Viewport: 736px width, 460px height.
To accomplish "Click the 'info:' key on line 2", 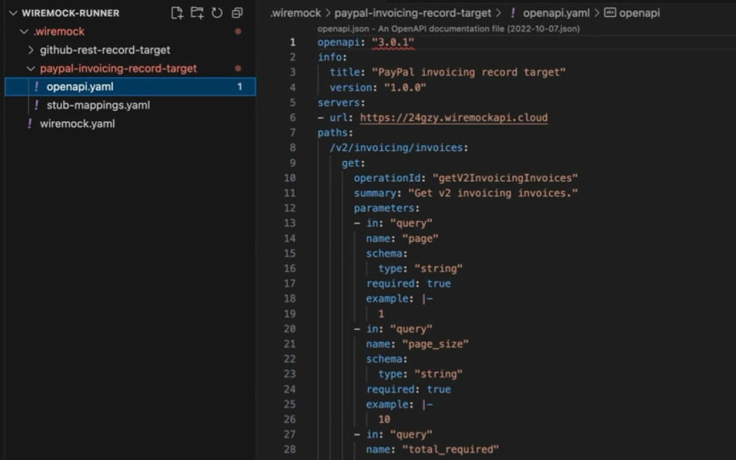I will [x=332, y=57].
